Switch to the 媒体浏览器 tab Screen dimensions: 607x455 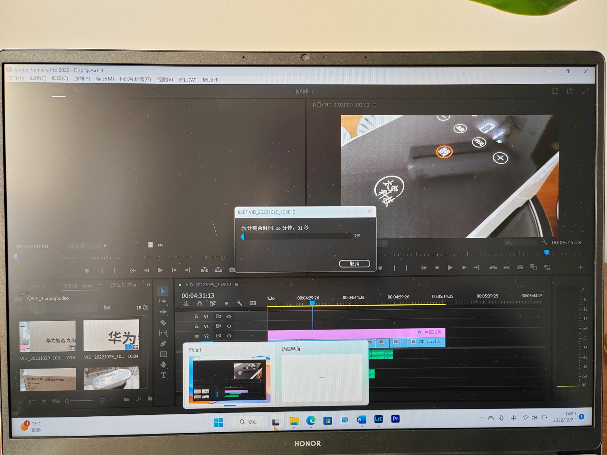coord(122,286)
